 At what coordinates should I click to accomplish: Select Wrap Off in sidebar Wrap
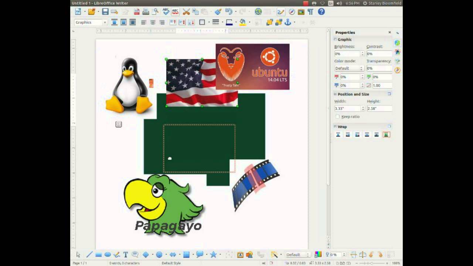pos(338,135)
